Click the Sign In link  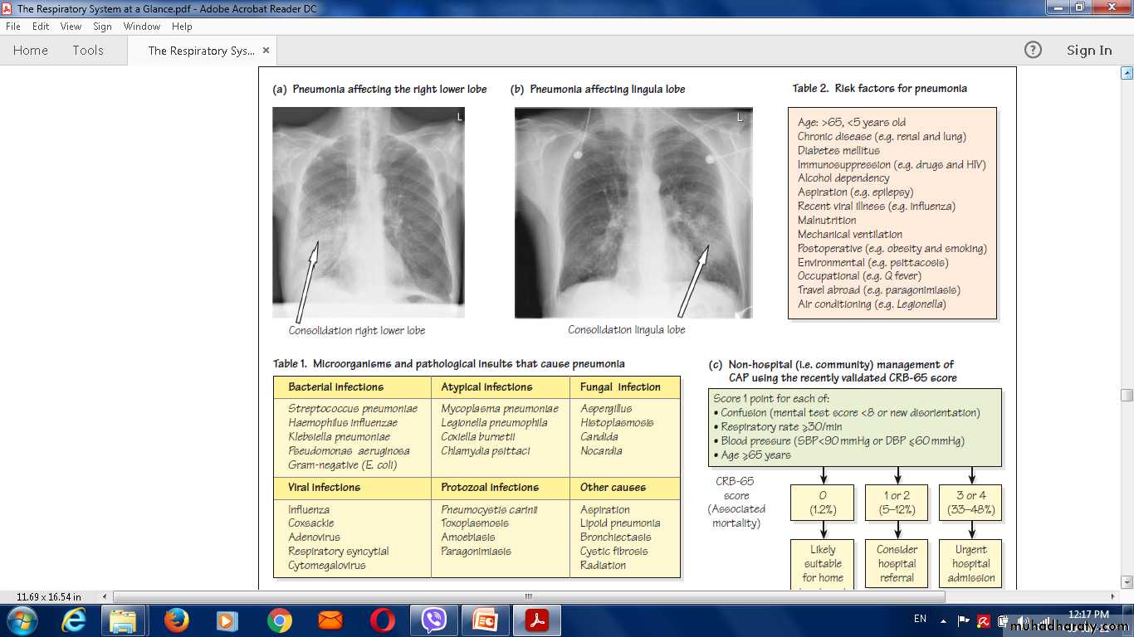pyautogui.click(x=1088, y=50)
